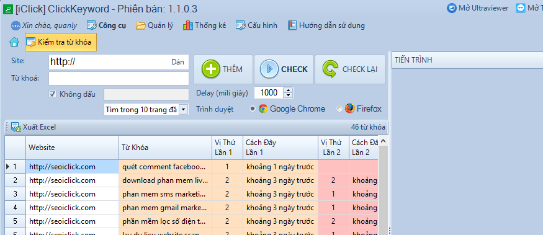This screenshot has width=543, height=235.
Task: Click the Dán paste button
Action: (x=177, y=62)
